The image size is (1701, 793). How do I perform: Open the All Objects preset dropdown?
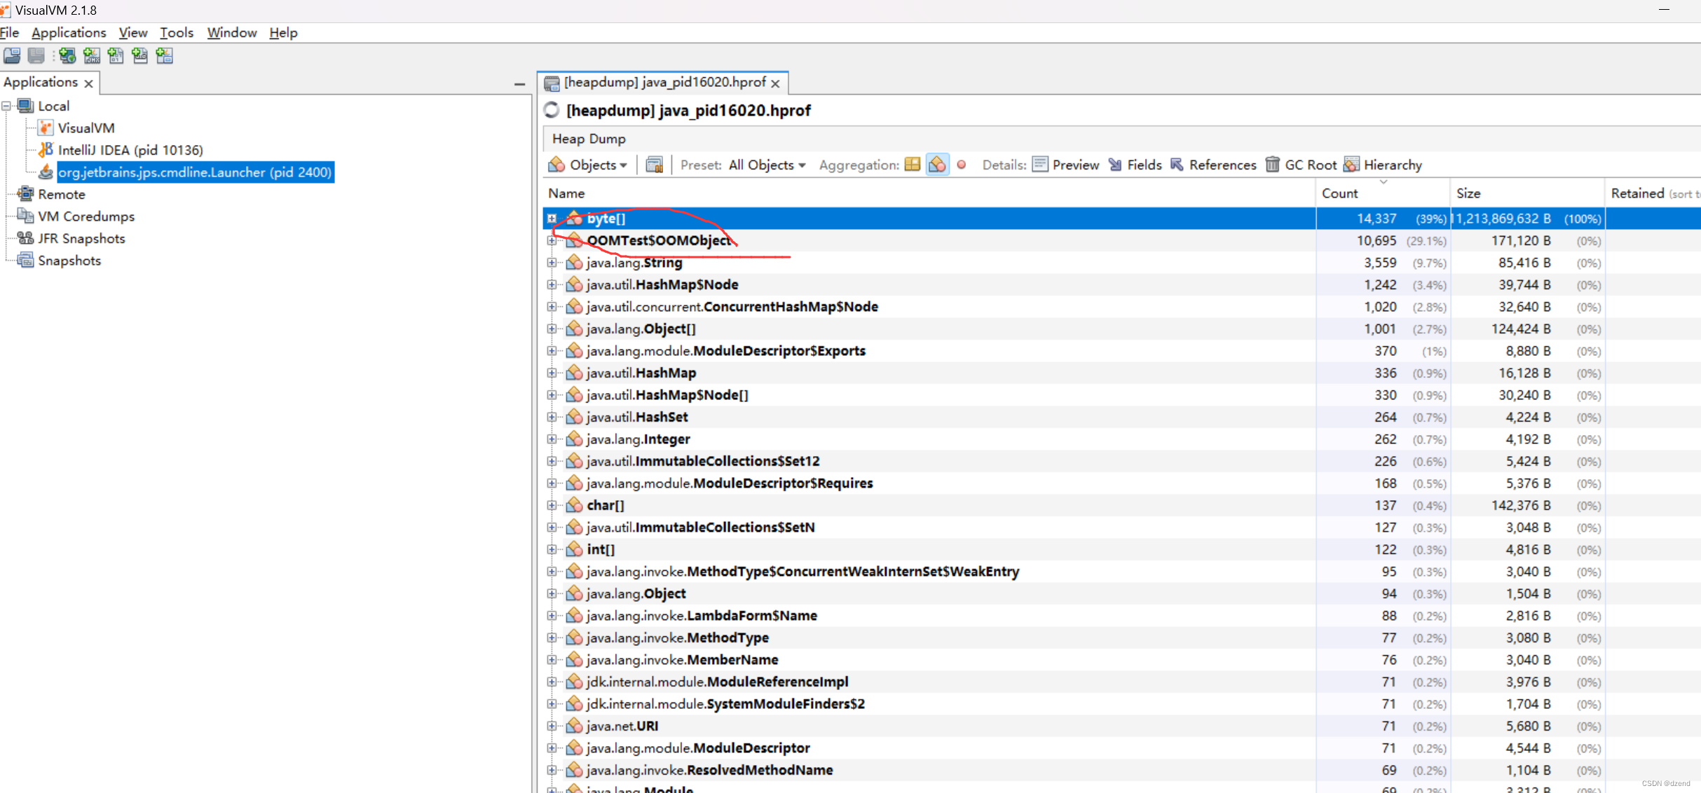pos(767,165)
